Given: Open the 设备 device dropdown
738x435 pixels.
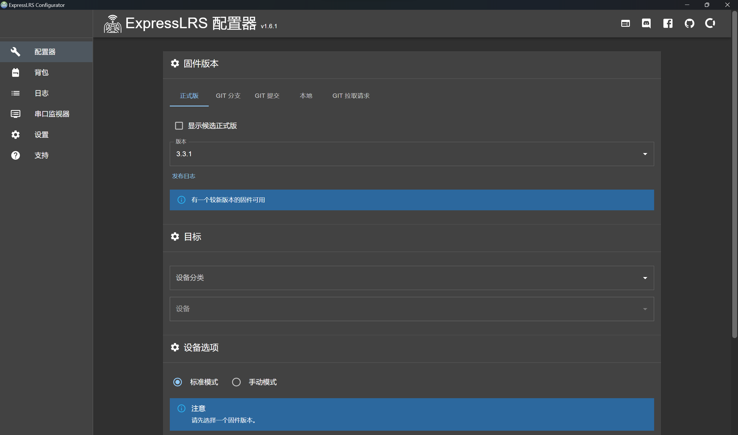Looking at the screenshot, I should pos(411,309).
